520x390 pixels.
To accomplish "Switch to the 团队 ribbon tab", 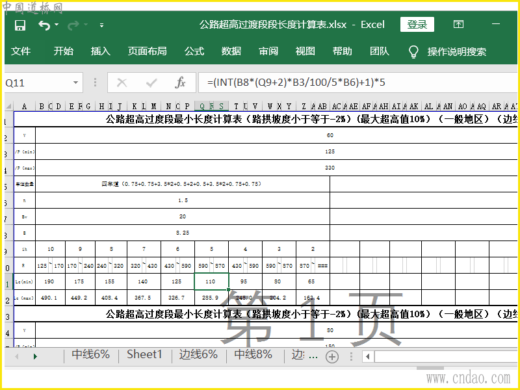I will point(380,51).
